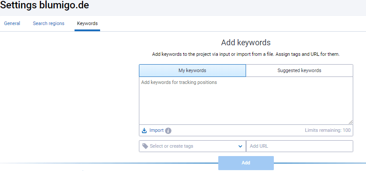Switch to the Search regions tab

point(49,23)
